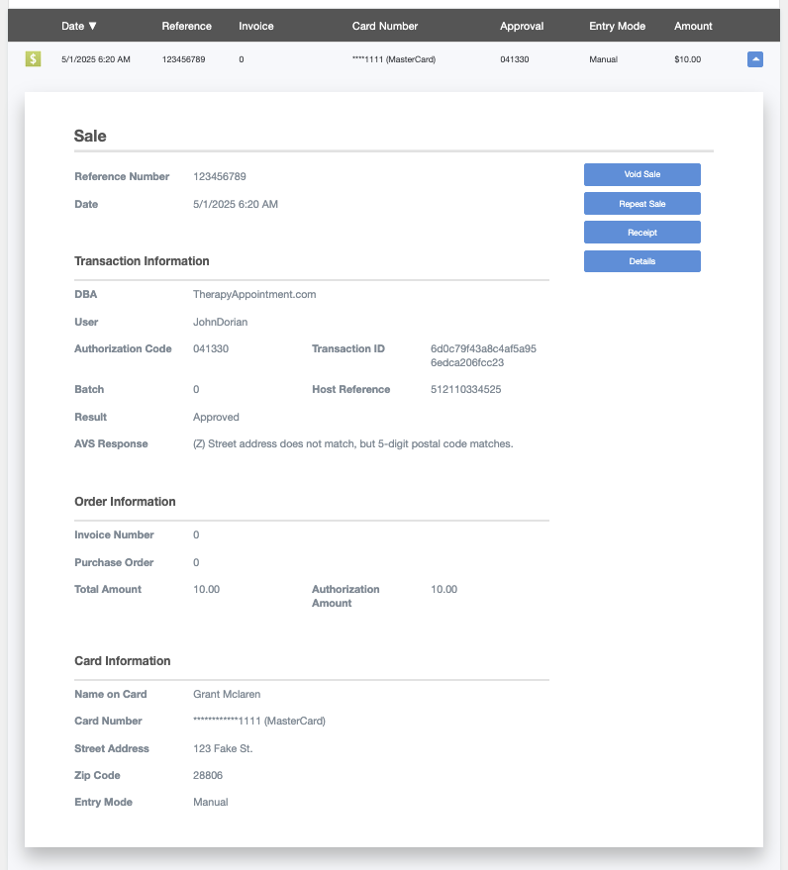Click the Approval column header
Image resolution: width=788 pixels, height=870 pixels.
pos(522,26)
